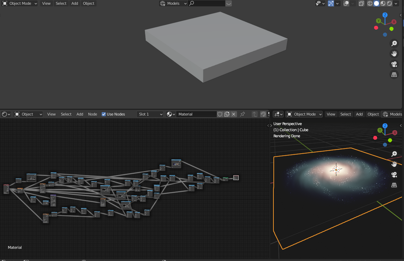Viewport: 404px width, 261px height.
Task: Open the Node menu in node editor
Action: pos(92,114)
